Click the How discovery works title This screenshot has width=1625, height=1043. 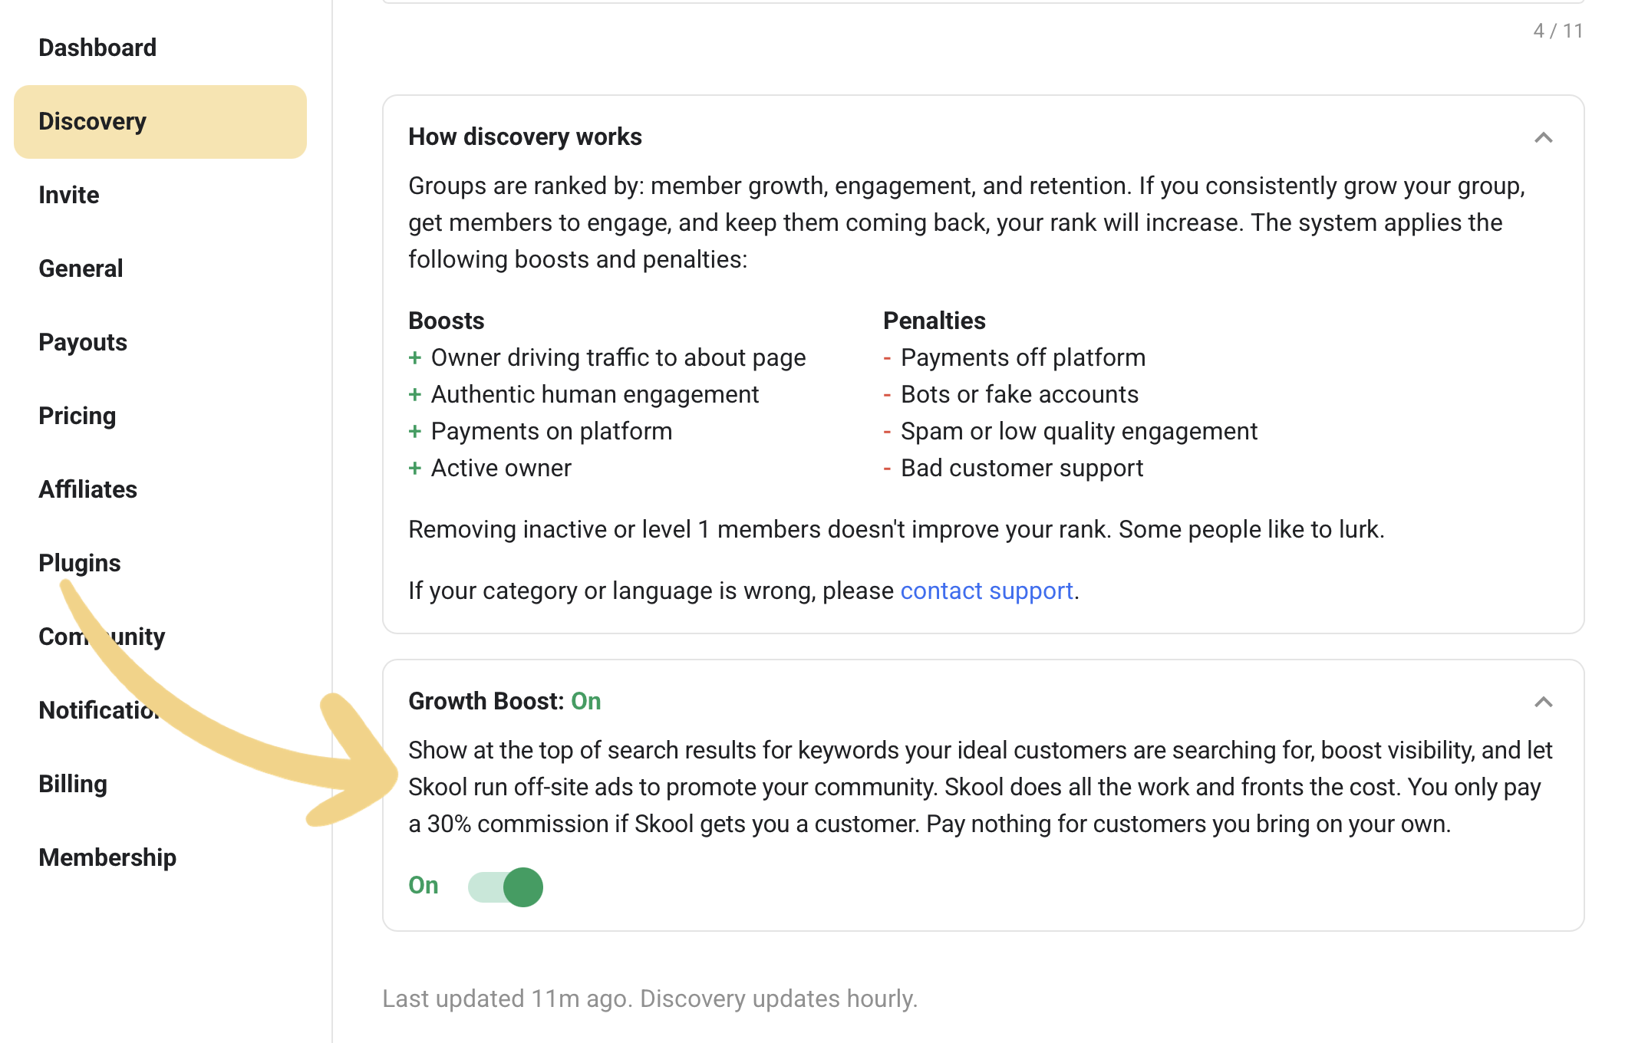click(525, 137)
